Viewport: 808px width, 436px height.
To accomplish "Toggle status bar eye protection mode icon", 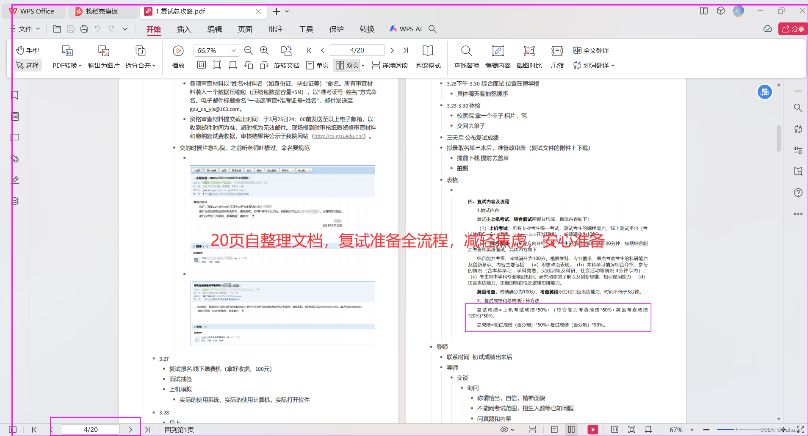I will tap(504, 429).
